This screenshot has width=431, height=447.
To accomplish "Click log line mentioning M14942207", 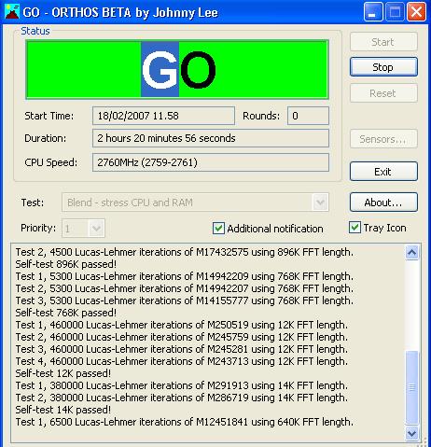I will pyautogui.click(x=185, y=288).
